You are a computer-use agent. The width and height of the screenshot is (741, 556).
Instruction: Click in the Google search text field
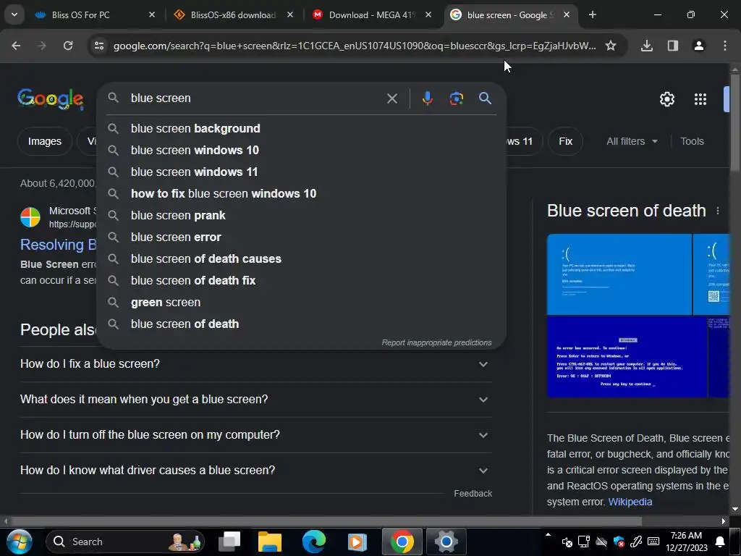(x=255, y=98)
